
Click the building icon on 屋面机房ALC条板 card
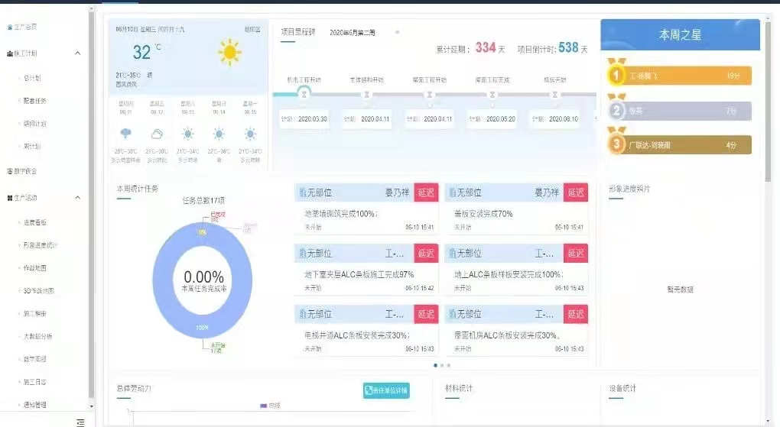pyautogui.click(x=452, y=314)
